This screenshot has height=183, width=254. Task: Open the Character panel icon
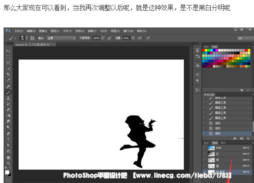pos(197,75)
